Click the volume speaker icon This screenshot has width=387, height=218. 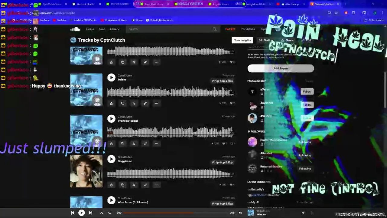click(240, 213)
